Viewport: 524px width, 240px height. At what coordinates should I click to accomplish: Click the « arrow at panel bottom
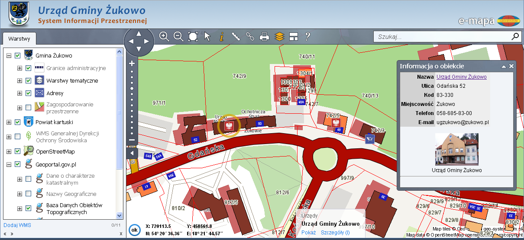pyautogui.click(x=5, y=234)
